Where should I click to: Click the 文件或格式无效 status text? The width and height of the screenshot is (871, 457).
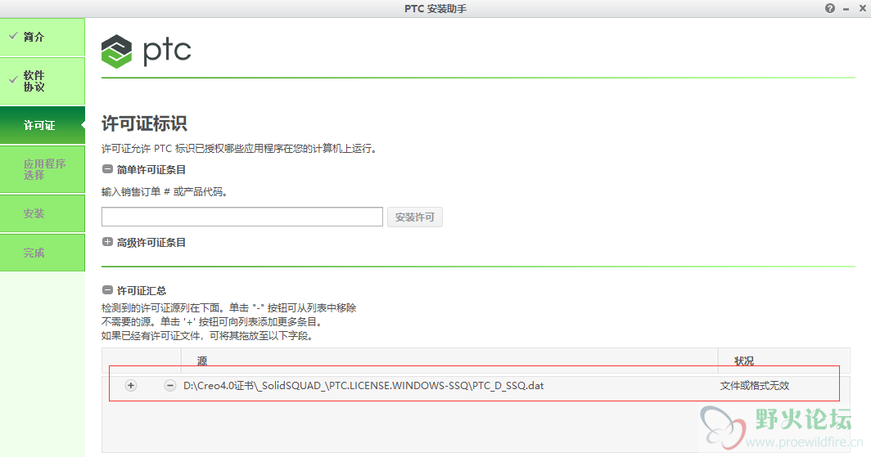pos(755,385)
